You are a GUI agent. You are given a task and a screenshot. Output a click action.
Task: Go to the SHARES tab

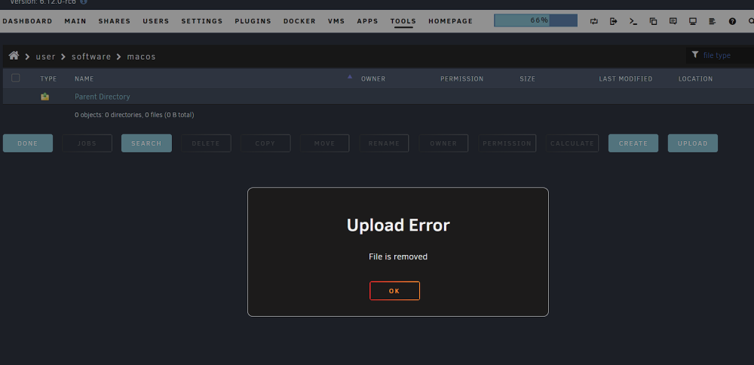pyautogui.click(x=115, y=21)
